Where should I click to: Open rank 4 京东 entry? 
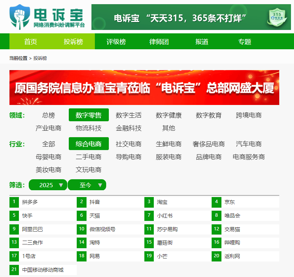click(245, 202)
